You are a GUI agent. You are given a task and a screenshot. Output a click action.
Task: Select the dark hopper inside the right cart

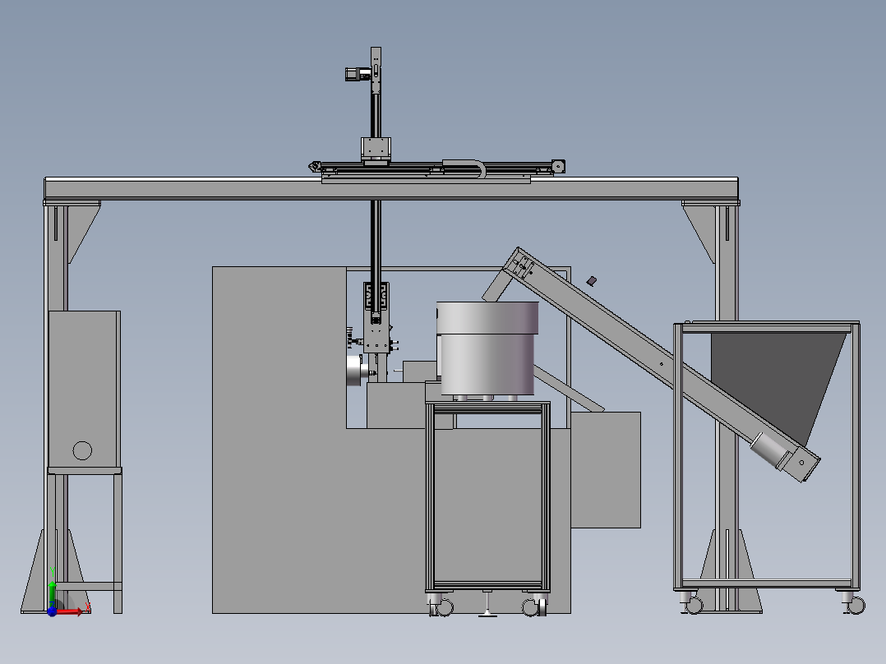777,387
